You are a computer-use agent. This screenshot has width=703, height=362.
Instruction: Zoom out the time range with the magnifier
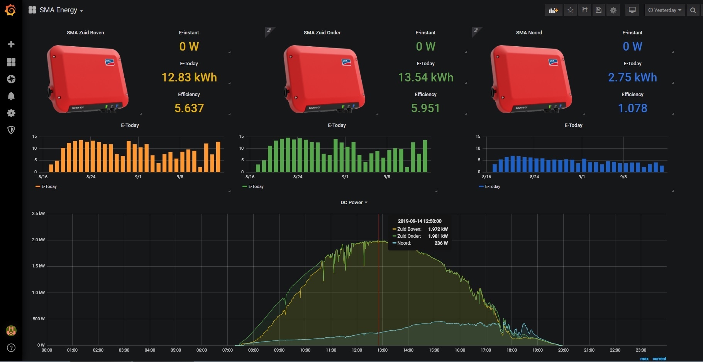tap(693, 10)
